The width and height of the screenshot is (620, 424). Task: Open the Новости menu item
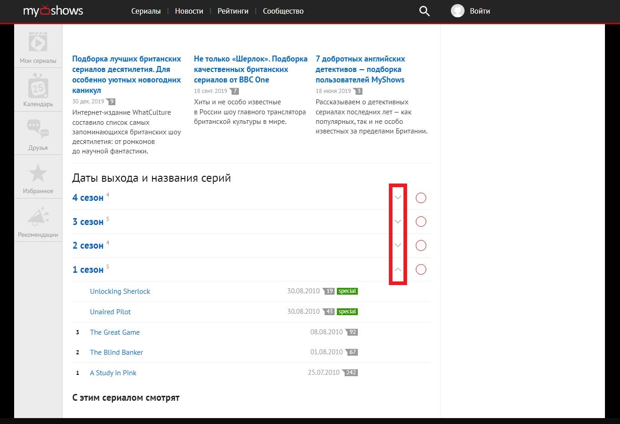pos(189,11)
